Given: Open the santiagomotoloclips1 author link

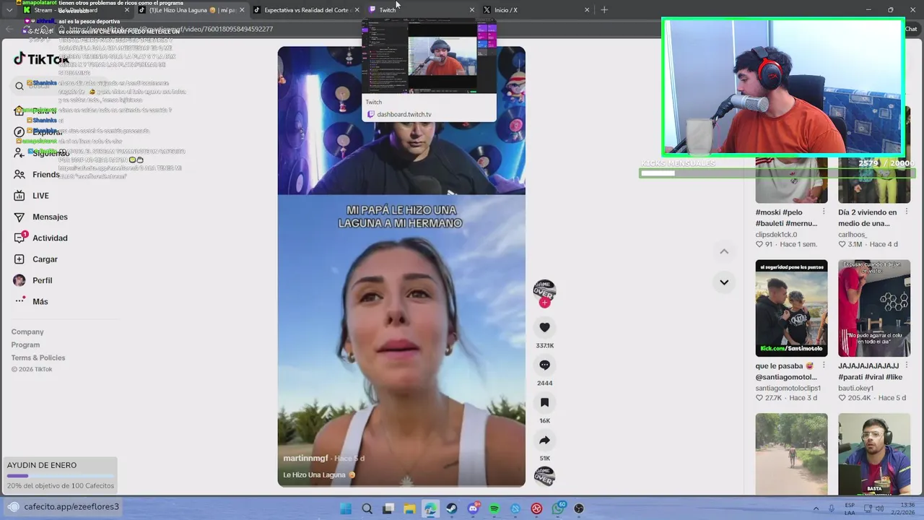Looking at the screenshot, I should click(x=788, y=389).
